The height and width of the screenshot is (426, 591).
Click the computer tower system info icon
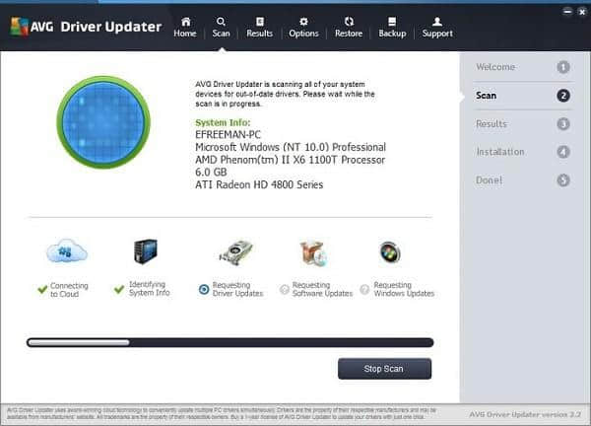click(x=146, y=251)
